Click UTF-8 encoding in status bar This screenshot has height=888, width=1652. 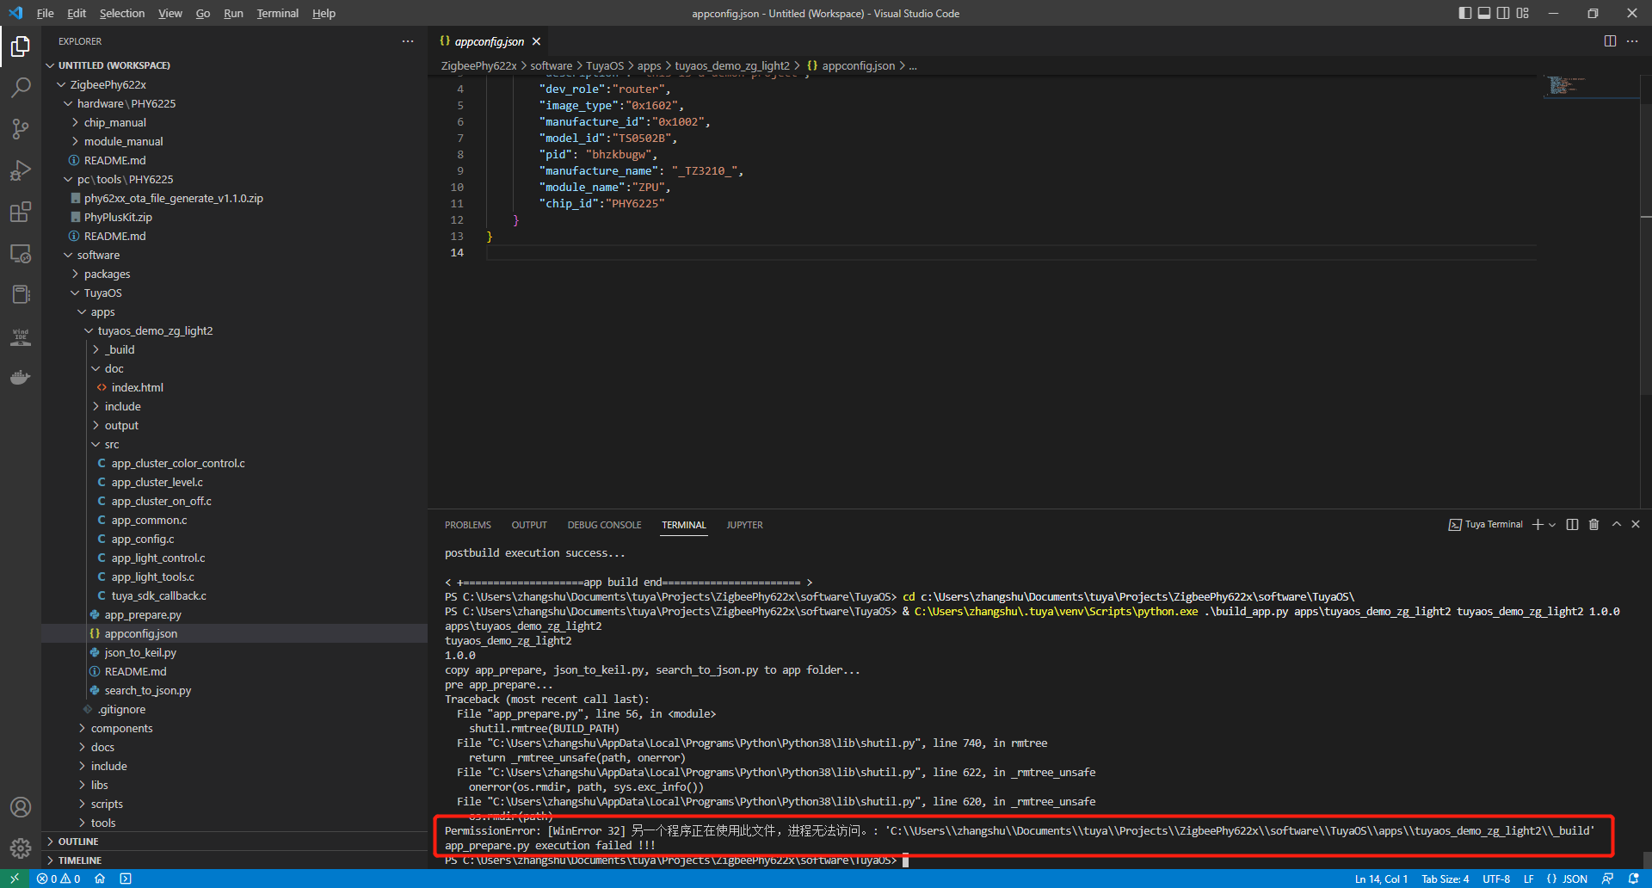point(1496,879)
